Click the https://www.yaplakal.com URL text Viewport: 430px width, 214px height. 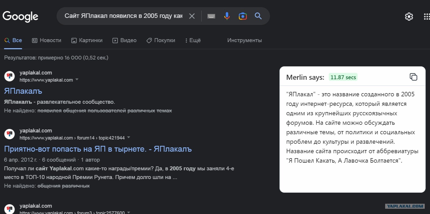point(46,80)
